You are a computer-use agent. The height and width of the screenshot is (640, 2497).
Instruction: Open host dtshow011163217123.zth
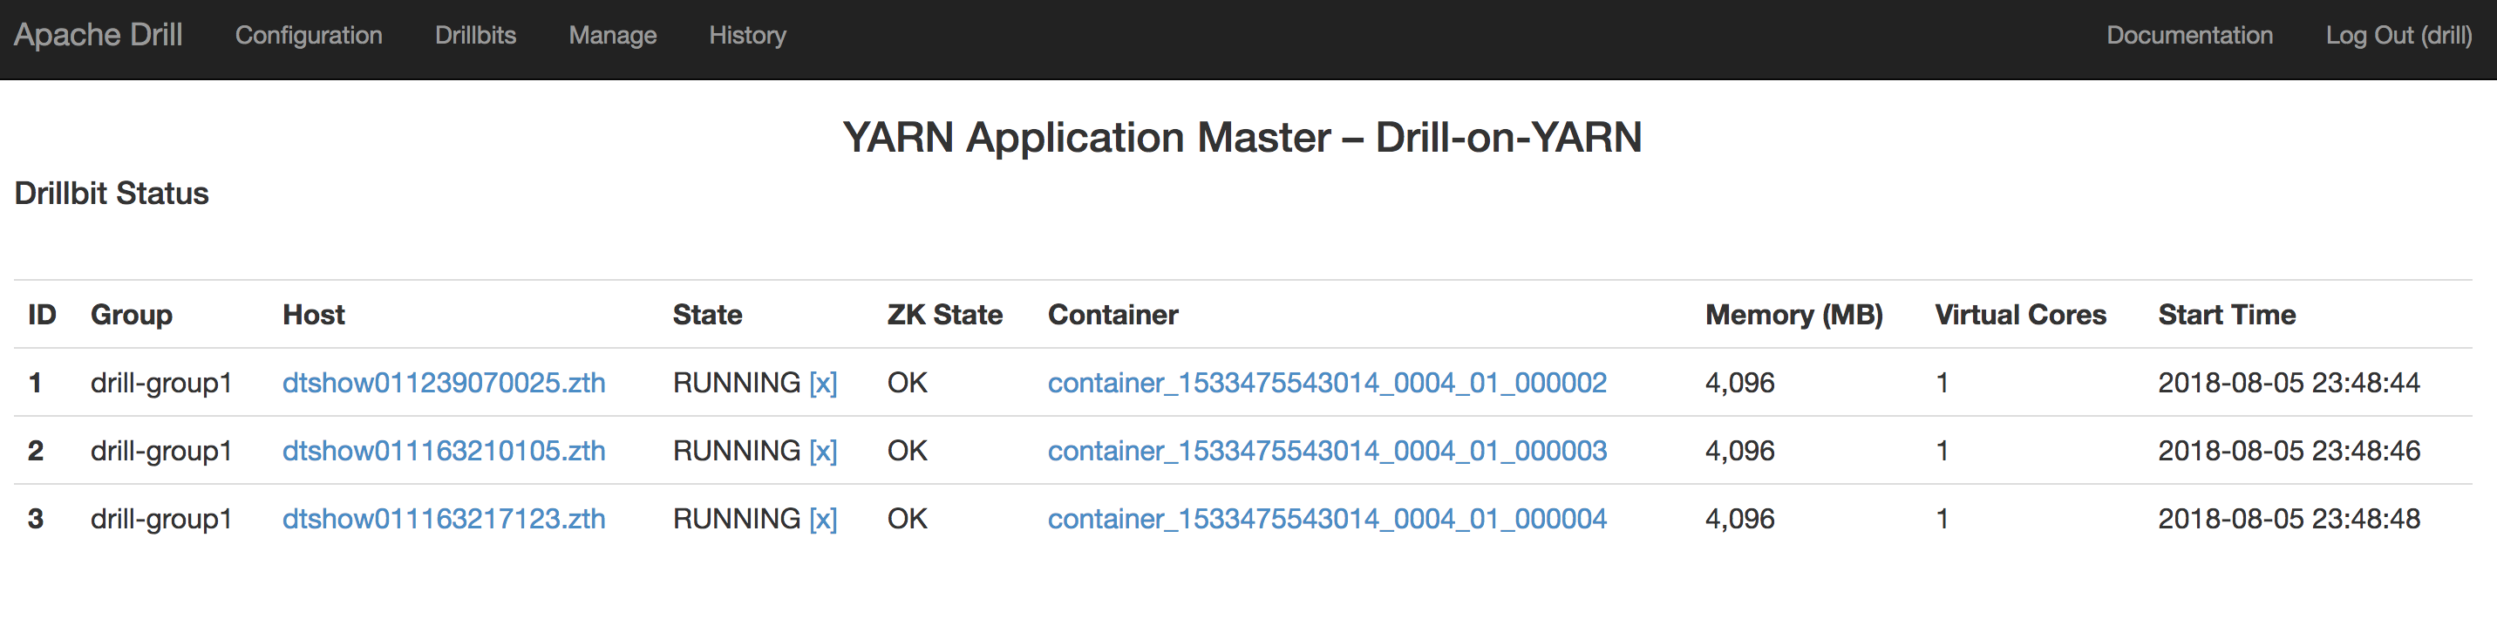[x=443, y=519]
